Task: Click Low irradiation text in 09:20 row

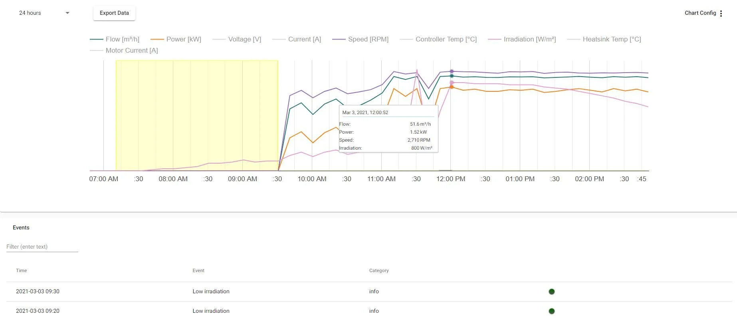Action: tap(211, 311)
